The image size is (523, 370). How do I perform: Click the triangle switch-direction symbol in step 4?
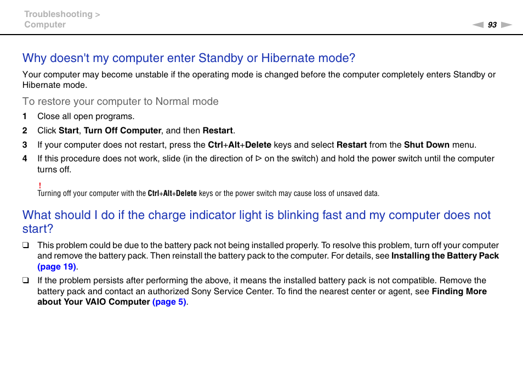tap(259, 159)
